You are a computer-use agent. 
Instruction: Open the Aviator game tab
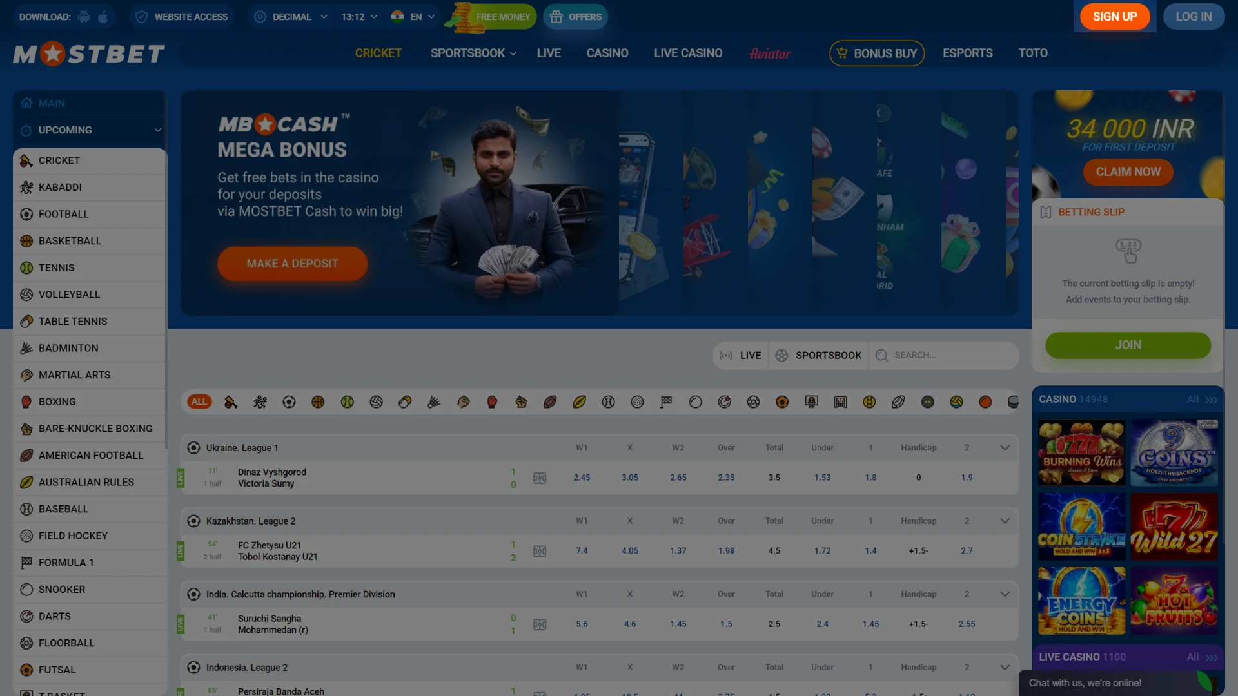(x=770, y=53)
